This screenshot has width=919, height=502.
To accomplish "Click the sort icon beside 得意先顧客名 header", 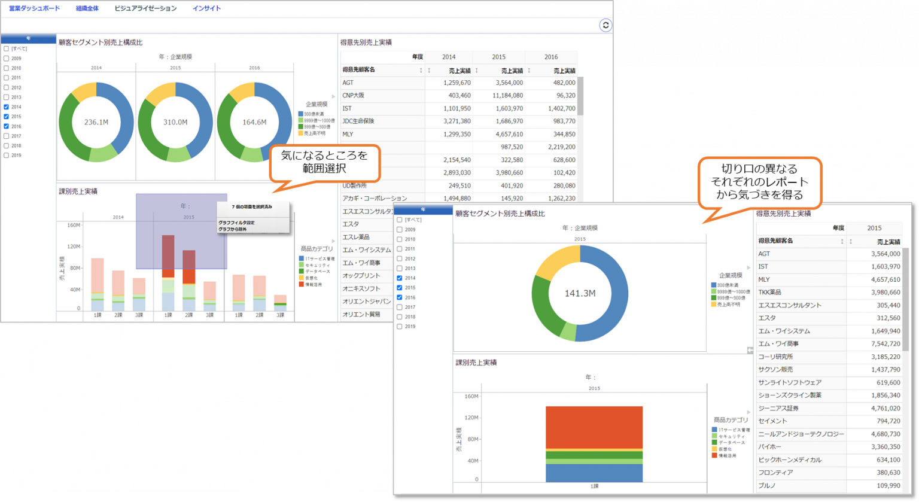I will 421,70.
